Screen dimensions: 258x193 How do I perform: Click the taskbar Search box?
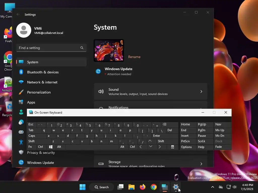point(102,187)
